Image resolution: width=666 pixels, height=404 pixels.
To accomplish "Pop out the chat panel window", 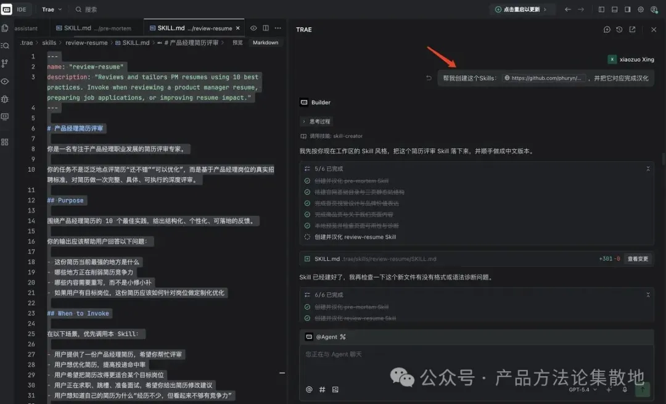I will click(x=633, y=30).
